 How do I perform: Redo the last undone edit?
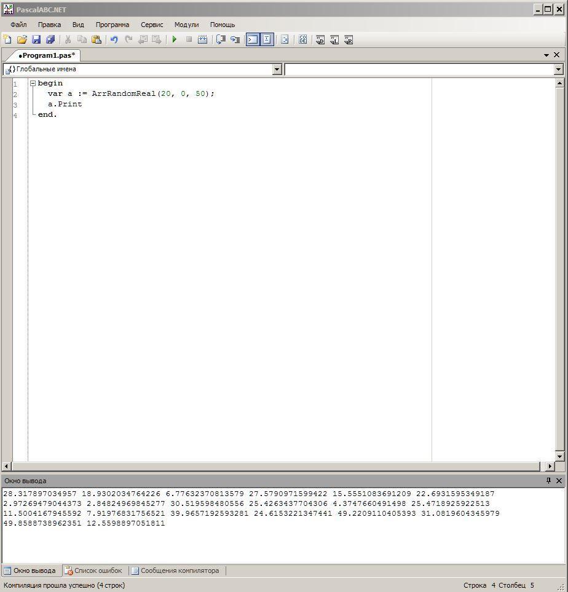click(x=128, y=39)
